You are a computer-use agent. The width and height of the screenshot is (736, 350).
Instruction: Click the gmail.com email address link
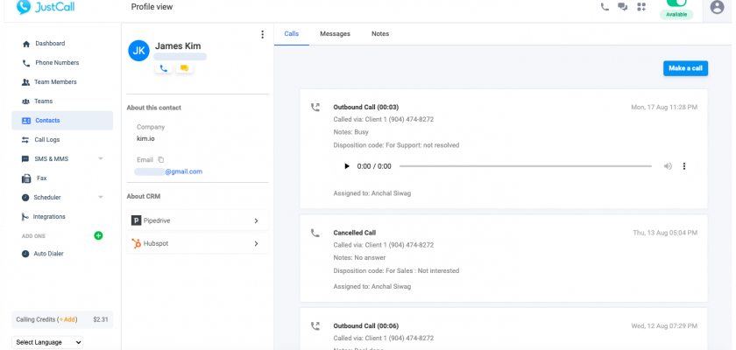click(183, 171)
